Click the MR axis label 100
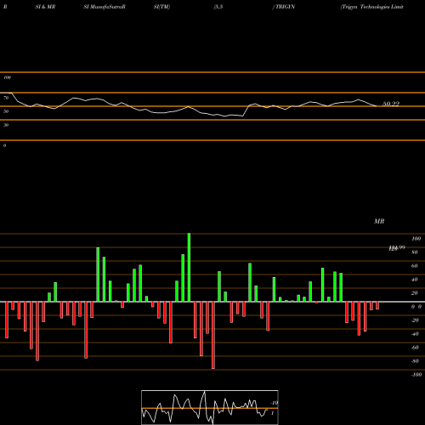Image resolution: width=425 pixels, height=425 pixels. click(416, 239)
